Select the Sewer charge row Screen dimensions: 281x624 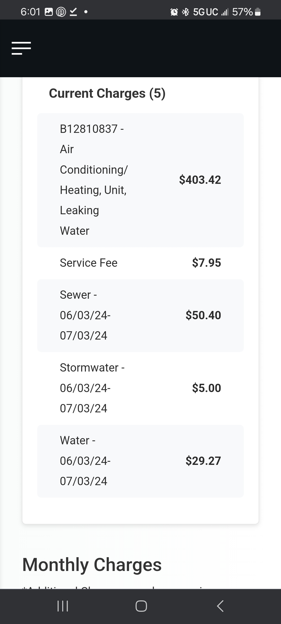tap(140, 315)
